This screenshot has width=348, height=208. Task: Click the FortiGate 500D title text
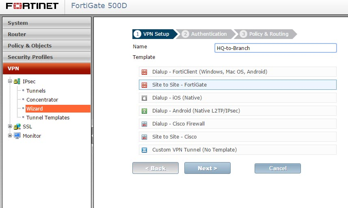99,6
